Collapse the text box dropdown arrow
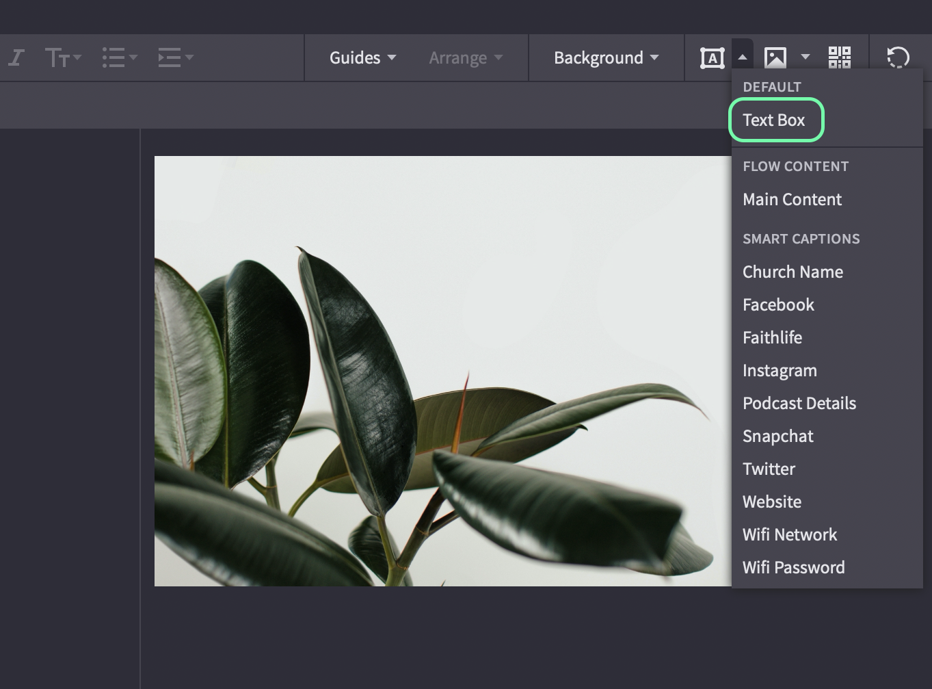Image resolution: width=932 pixels, height=689 pixels. point(743,57)
